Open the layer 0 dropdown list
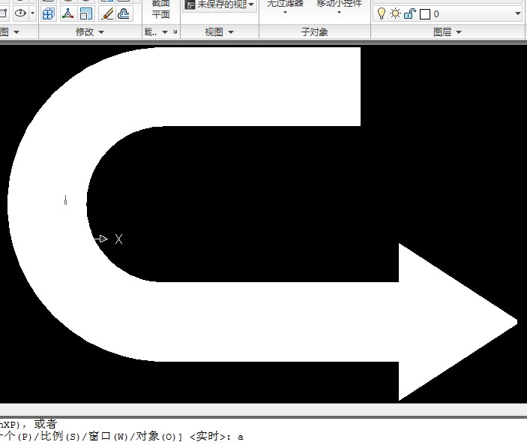Image resolution: width=527 pixels, height=445 pixels. 517,14
